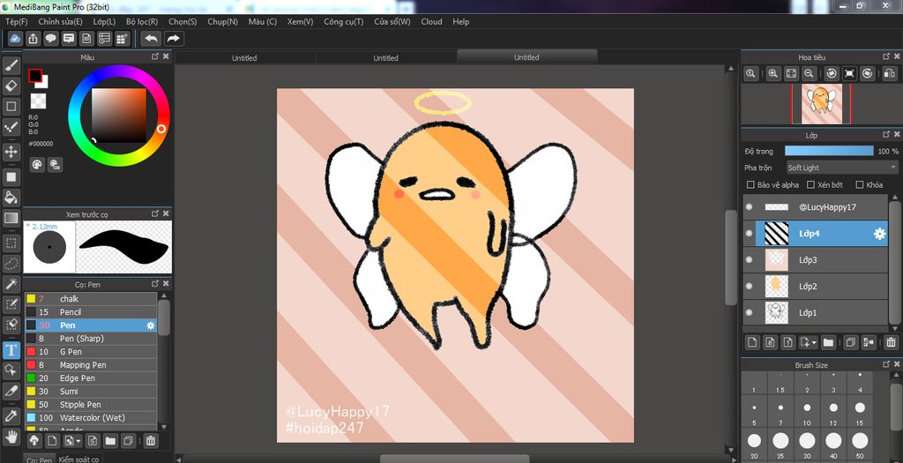Duplicate the current layer
The width and height of the screenshot is (903, 463).
pyautogui.click(x=851, y=342)
